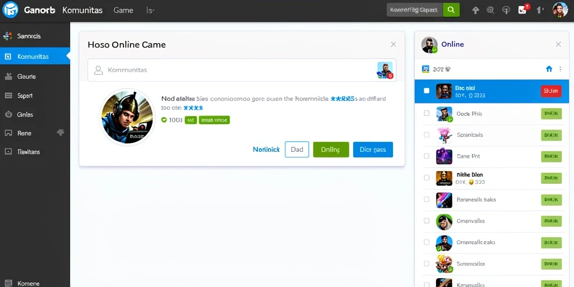Check the box beside Sprenkoiks
Screen dimensions: 574x287
coord(427,135)
